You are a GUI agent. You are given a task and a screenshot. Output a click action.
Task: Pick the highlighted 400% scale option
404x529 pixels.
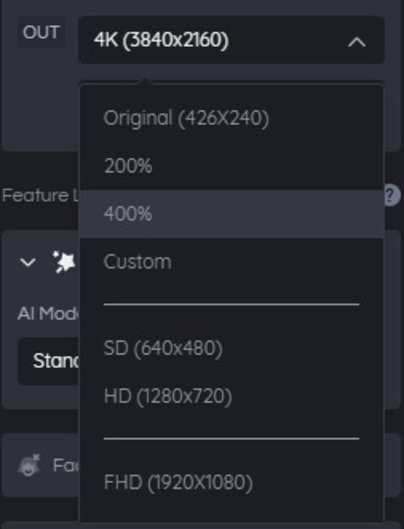click(x=128, y=214)
